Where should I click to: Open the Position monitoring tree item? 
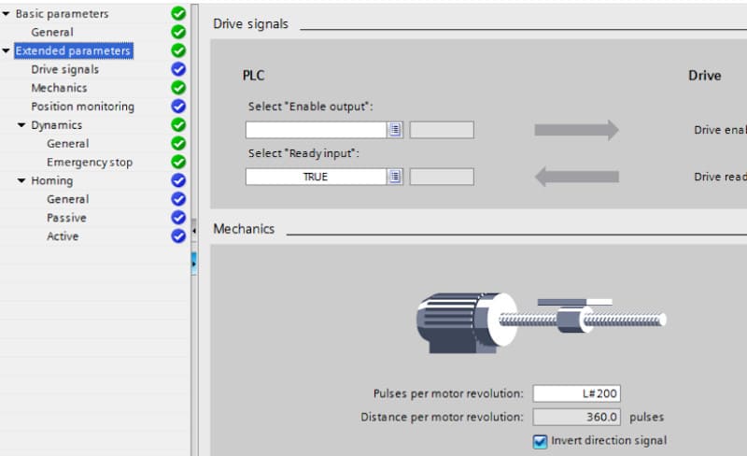[82, 107]
